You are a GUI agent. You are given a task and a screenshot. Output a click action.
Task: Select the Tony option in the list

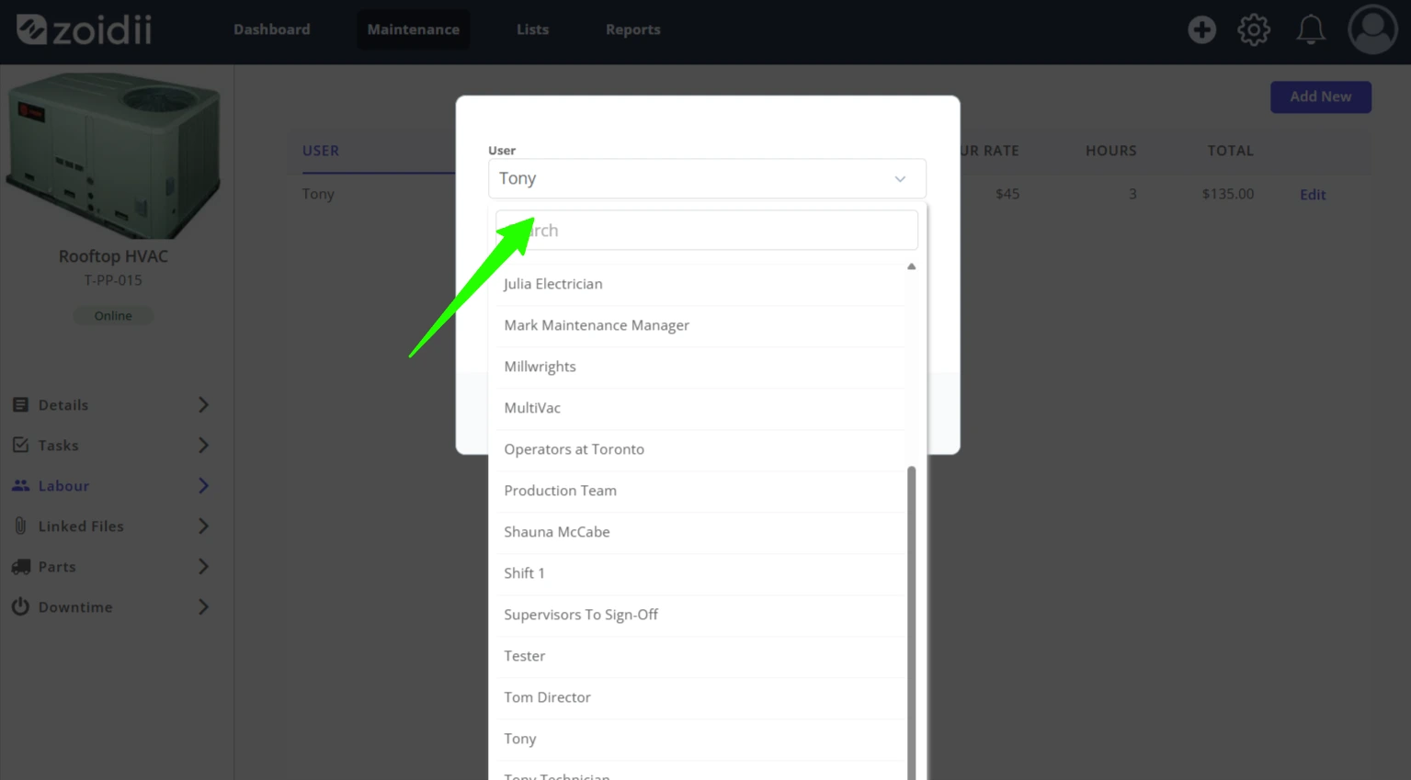(x=700, y=739)
